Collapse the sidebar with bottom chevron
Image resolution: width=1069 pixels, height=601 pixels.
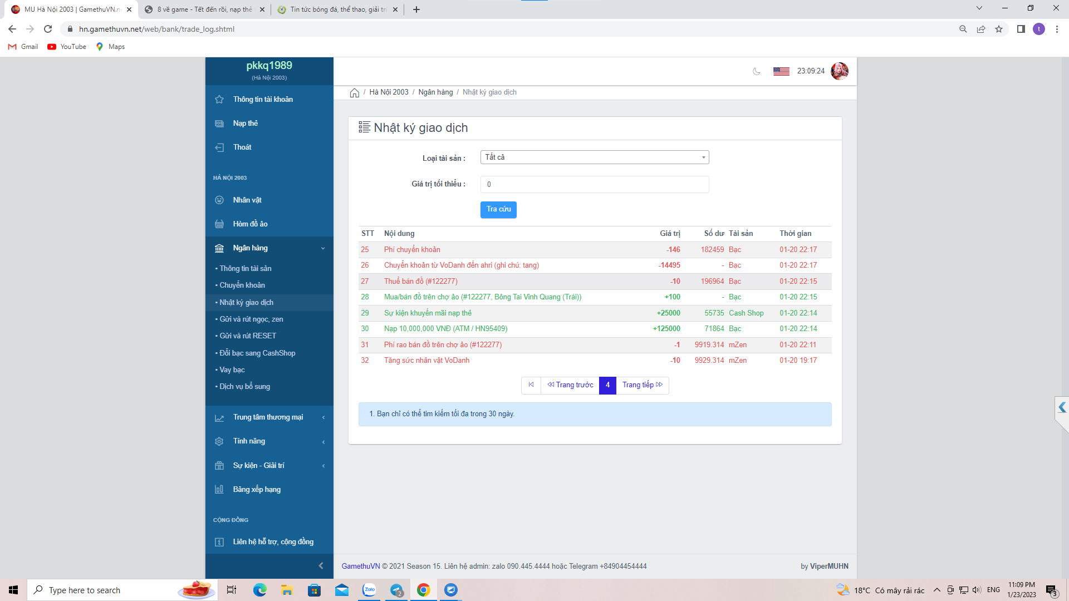[x=321, y=566]
